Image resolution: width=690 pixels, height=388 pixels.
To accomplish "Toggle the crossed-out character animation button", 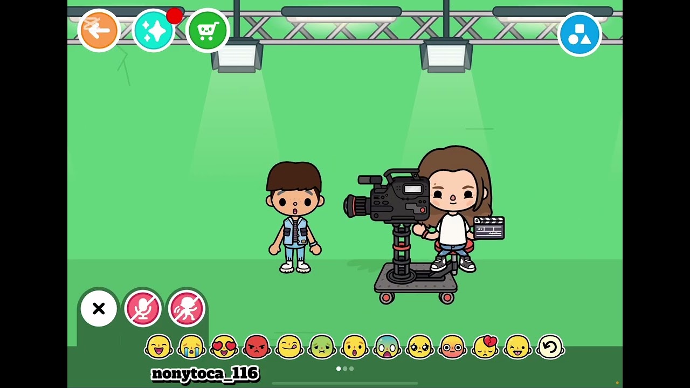I will [187, 309].
